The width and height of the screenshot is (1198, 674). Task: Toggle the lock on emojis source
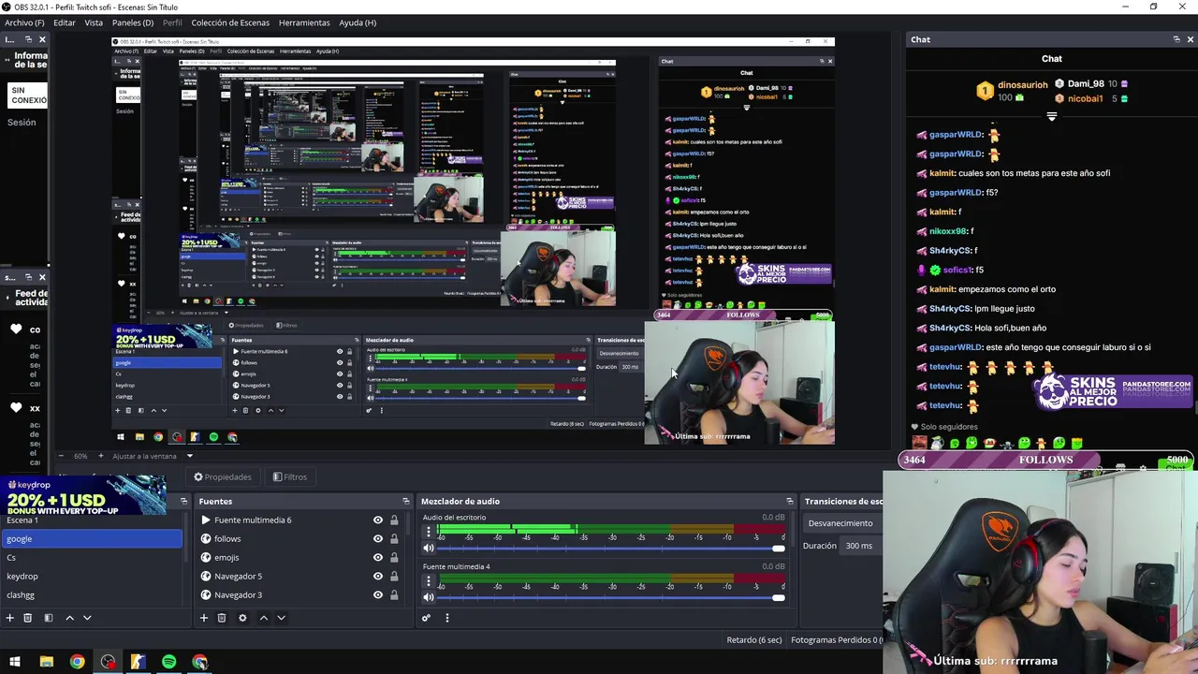click(394, 558)
